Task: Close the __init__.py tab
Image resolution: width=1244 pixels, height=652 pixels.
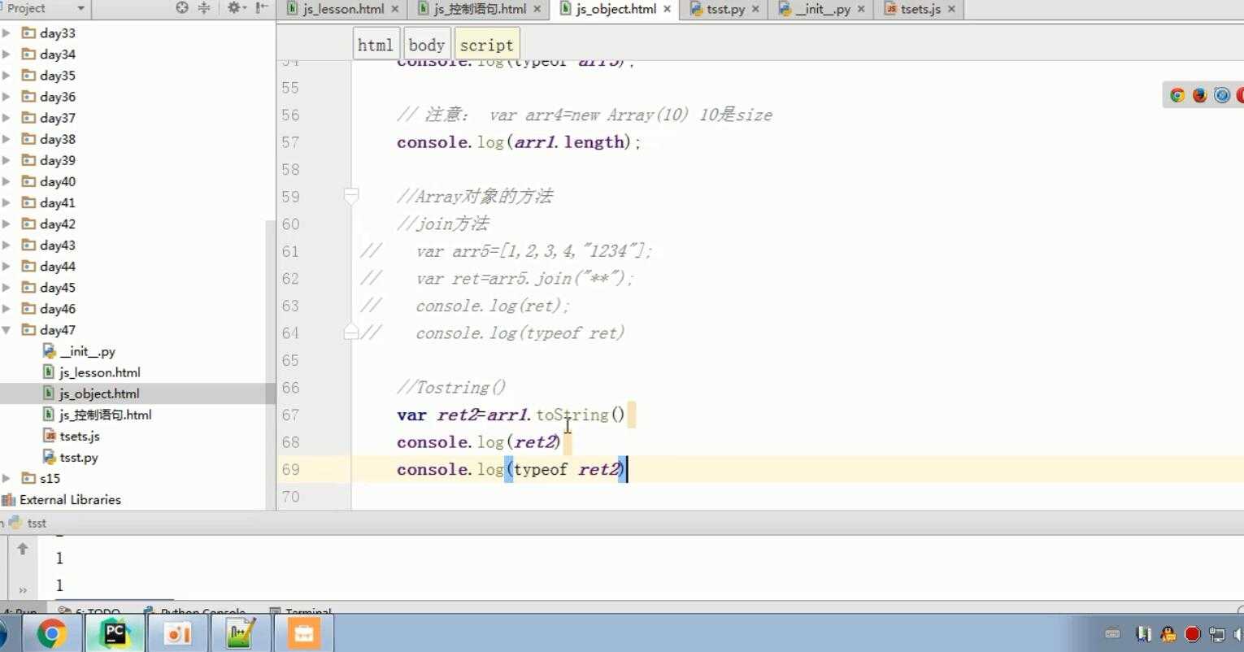Action: click(x=861, y=9)
